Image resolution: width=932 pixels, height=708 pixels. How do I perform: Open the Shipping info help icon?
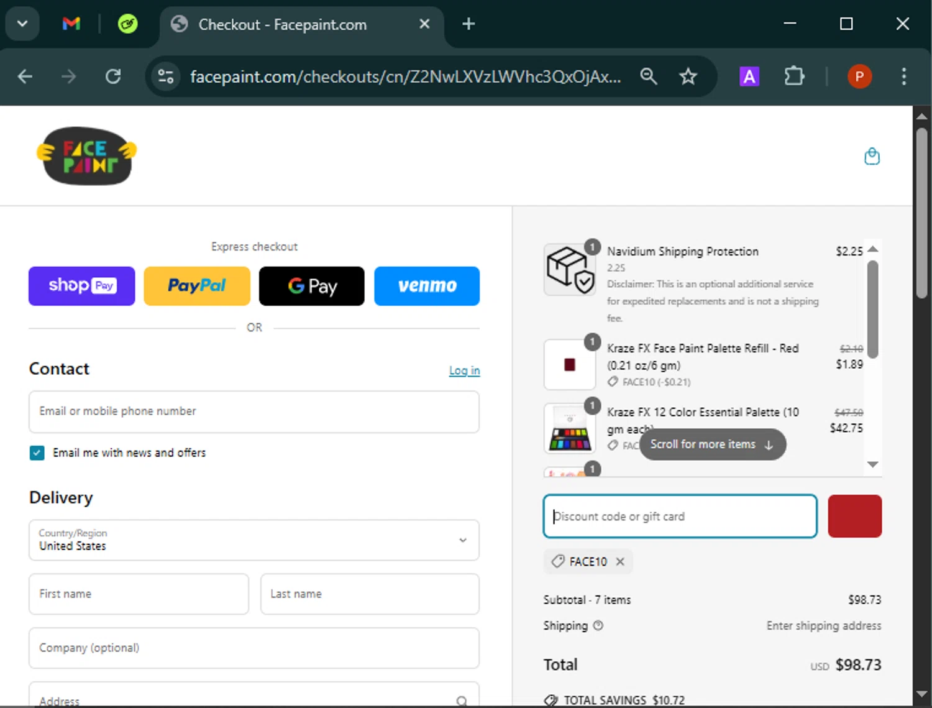[598, 625]
